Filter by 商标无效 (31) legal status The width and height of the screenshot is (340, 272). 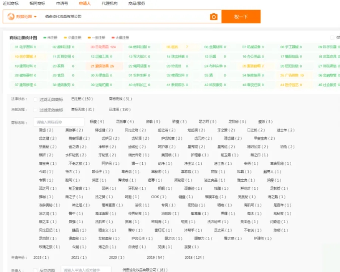121,99
